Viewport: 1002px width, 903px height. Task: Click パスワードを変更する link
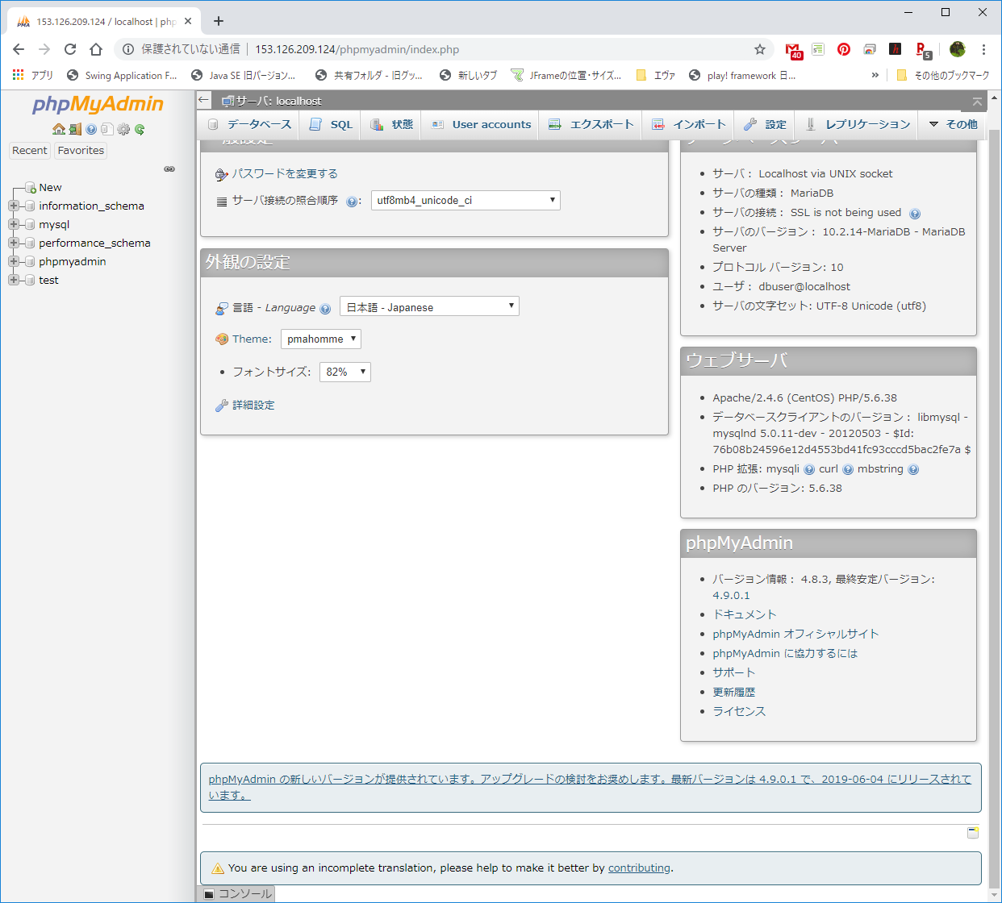pos(285,173)
